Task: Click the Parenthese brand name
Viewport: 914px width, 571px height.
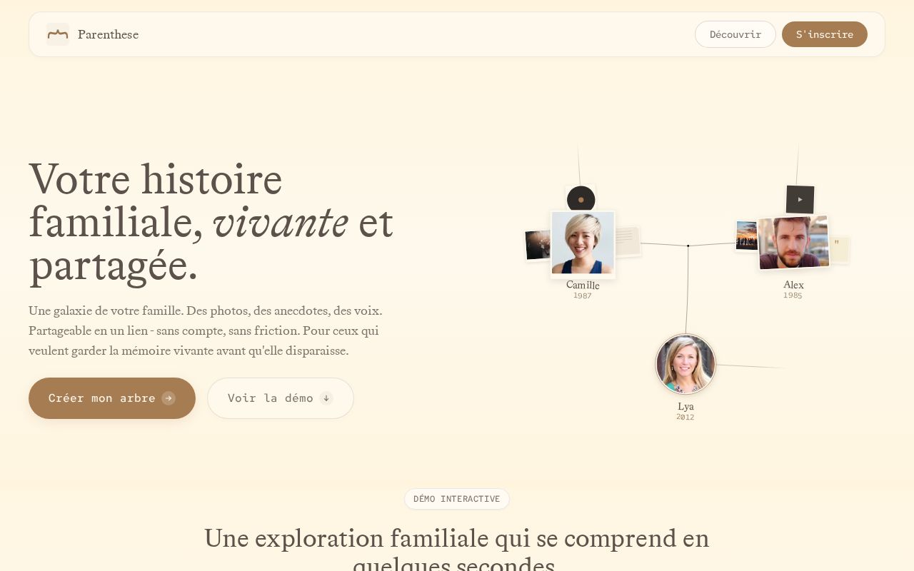Action: 108,34
